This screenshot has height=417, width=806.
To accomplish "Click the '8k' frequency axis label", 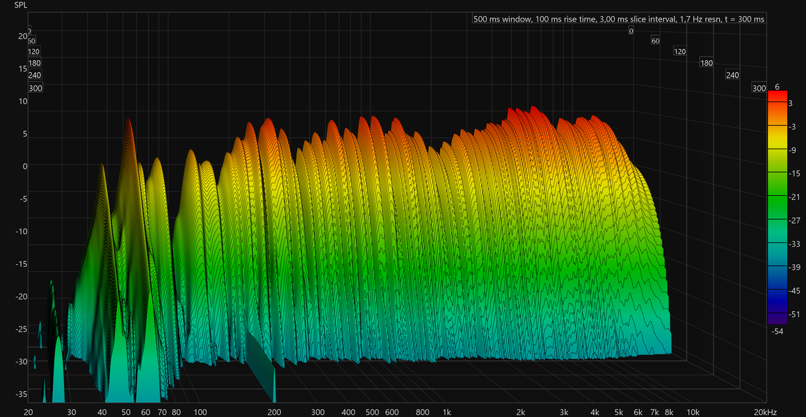I will coord(669,412).
